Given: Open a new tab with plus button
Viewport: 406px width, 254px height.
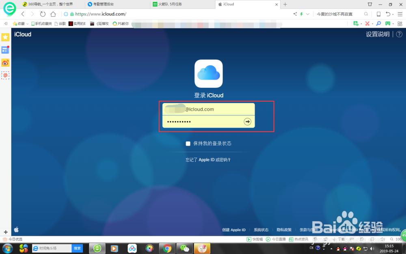Looking at the screenshot, I should coord(285,4).
